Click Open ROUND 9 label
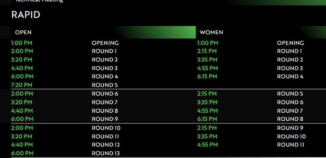 coord(105,119)
